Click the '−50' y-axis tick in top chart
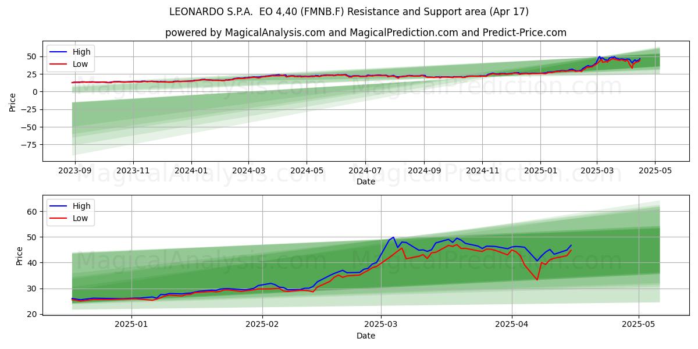Screen dimensions: 698x349 click(29, 127)
